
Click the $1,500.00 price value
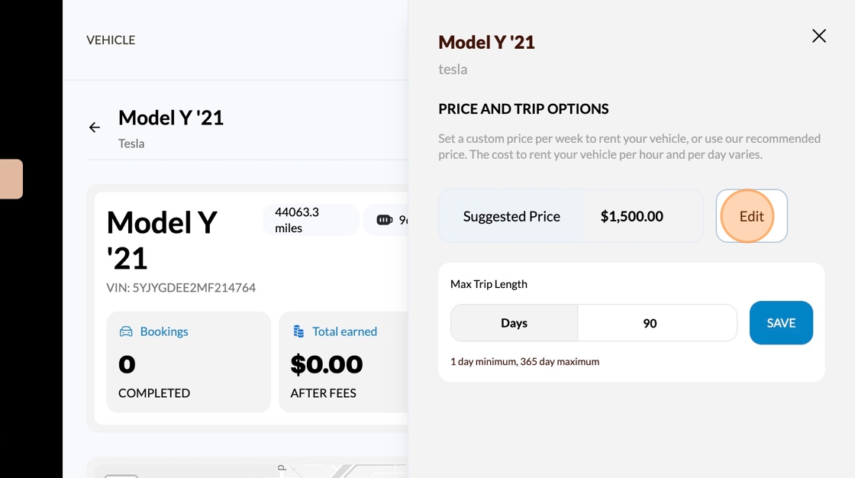631,216
